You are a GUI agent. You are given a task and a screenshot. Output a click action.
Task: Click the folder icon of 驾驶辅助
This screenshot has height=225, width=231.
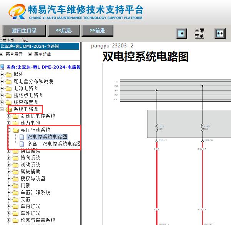pyautogui.click(x=15, y=172)
